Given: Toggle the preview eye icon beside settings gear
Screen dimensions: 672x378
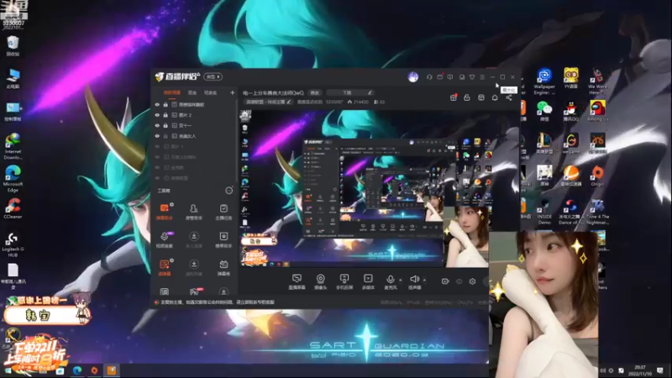Looking at the screenshot, I should pyautogui.click(x=459, y=281).
